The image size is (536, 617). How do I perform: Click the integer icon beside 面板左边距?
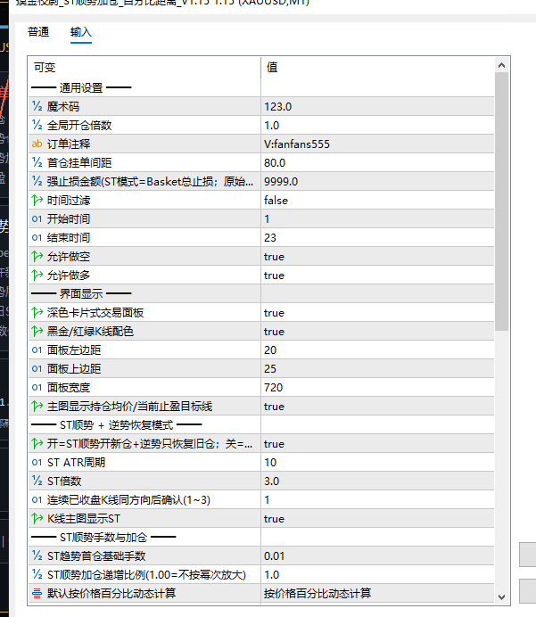click(x=37, y=350)
